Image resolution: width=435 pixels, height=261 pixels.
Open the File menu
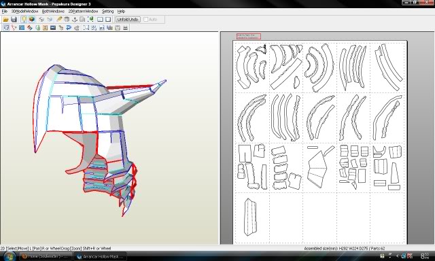pos(5,12)
